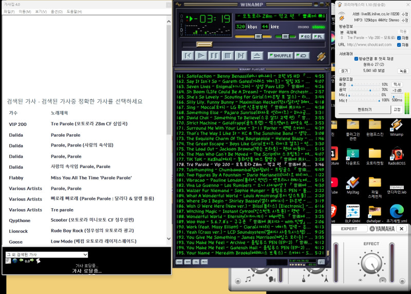Click the Winamp volume slider
The width and height of the screenshot is (411, 294).
(x=257, y=36)
